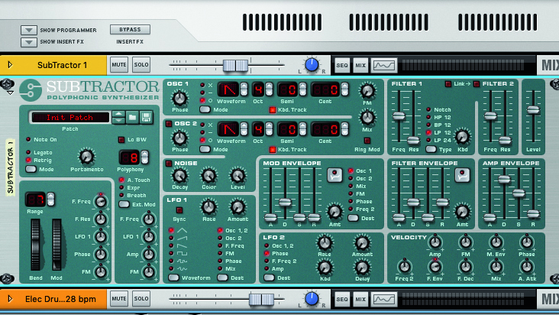Viewport: 559px width, 315px height.
Task: Click the Mod Envelope invert button
Action: [334, 175]
